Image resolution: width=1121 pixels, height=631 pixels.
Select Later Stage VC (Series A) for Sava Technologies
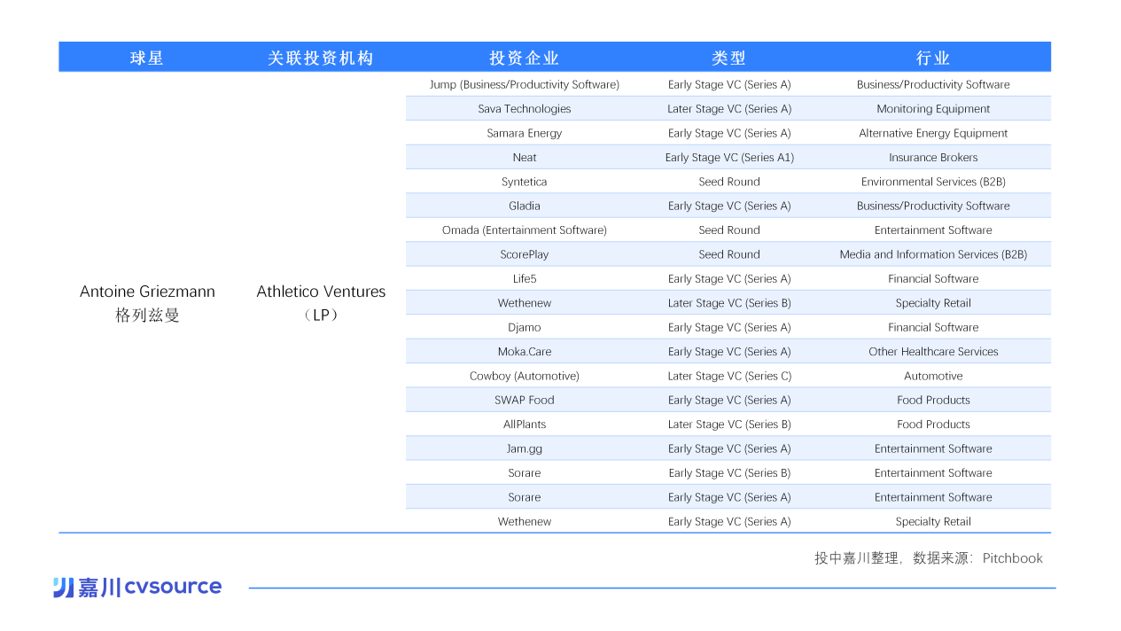point(729,109)
